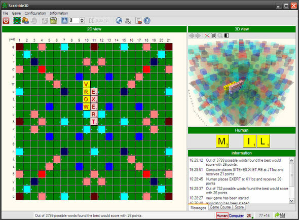This screenshot has height=220, width=299.
Task: Click 'Human places EXERT' message
Action: (x=244, y=181)
